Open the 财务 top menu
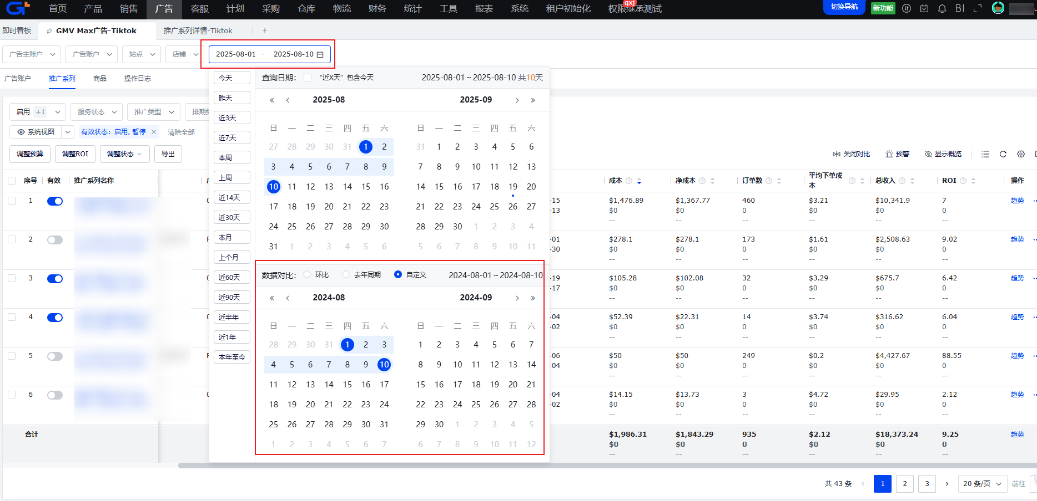 point(377,9)
